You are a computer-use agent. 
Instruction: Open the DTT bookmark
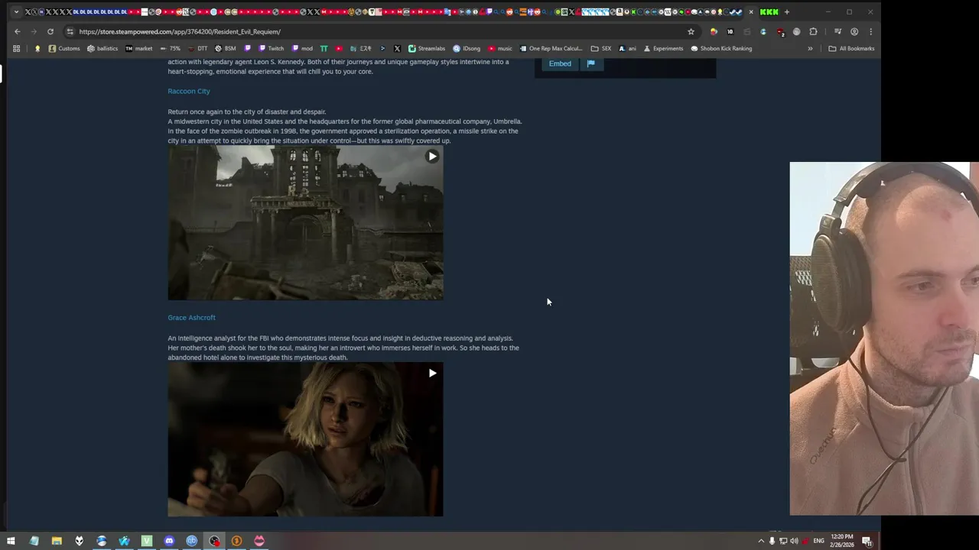(x=197, y=48)
